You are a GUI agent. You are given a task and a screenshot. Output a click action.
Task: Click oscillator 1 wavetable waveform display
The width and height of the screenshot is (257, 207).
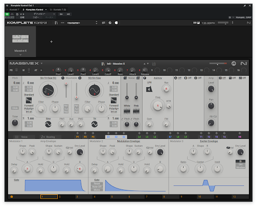48,90
